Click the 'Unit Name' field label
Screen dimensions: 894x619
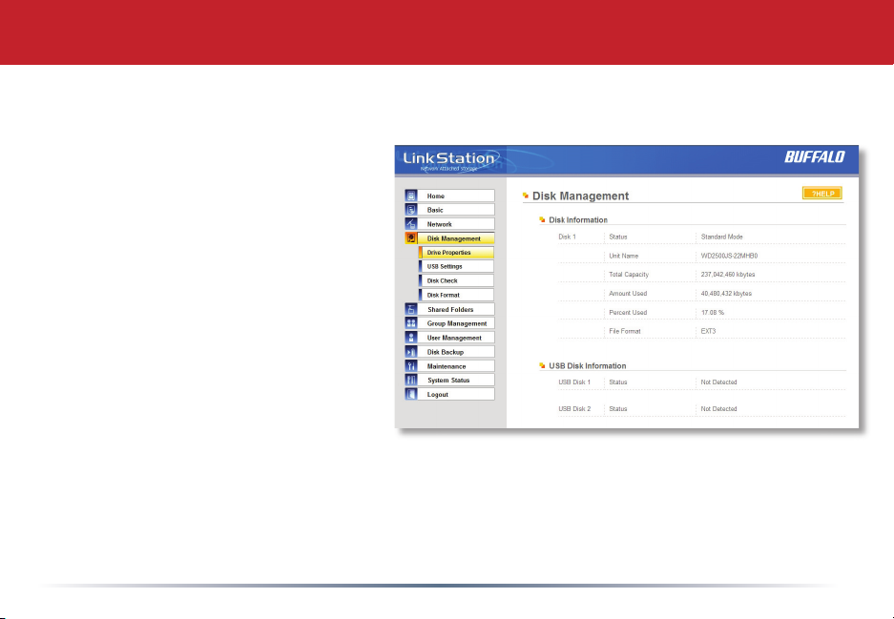tap(624, 256)
